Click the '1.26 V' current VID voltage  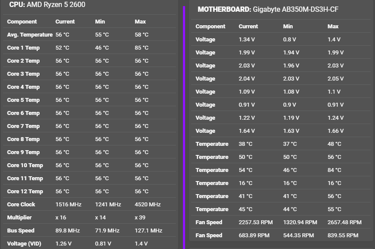coord(64,243)
